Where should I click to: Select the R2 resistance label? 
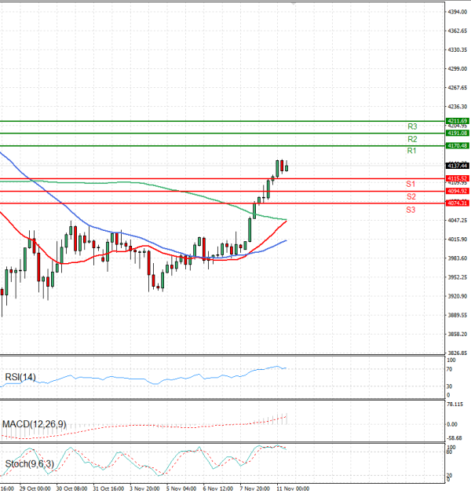pyautogui.click(x=411, y=138)
